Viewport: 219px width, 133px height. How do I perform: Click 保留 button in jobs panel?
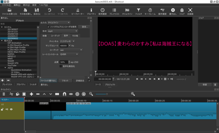point(205,85)
